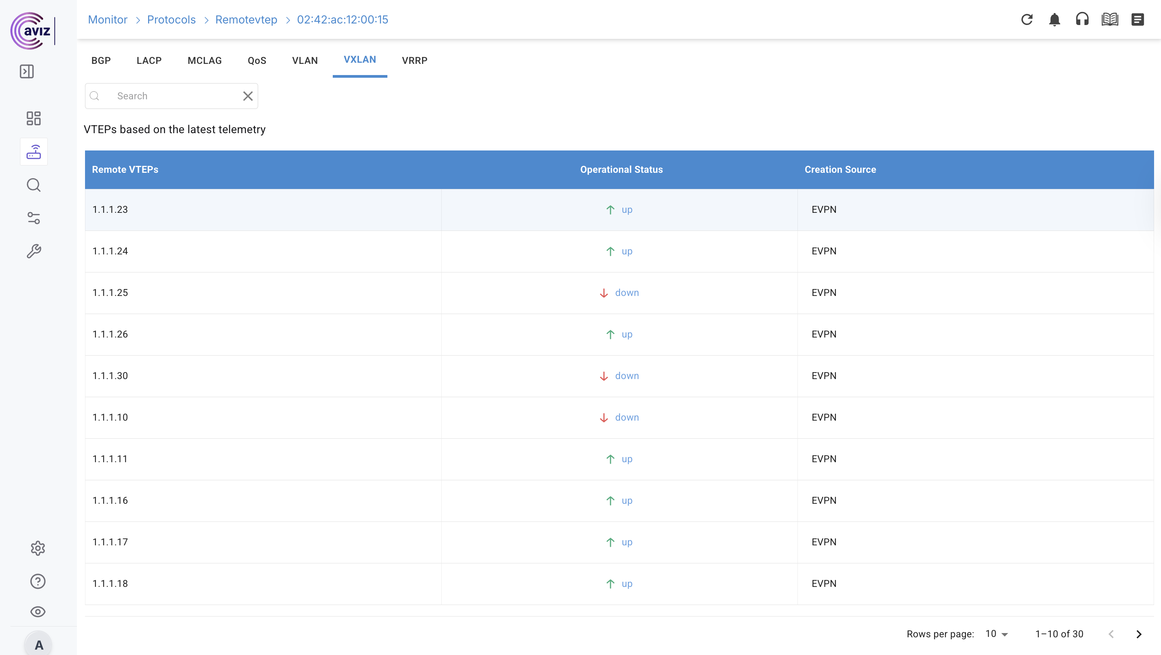The height and width of the screenshot is (655, 1161).
Task: Open the settings gear in sidebar
Action: coord(38,548)
